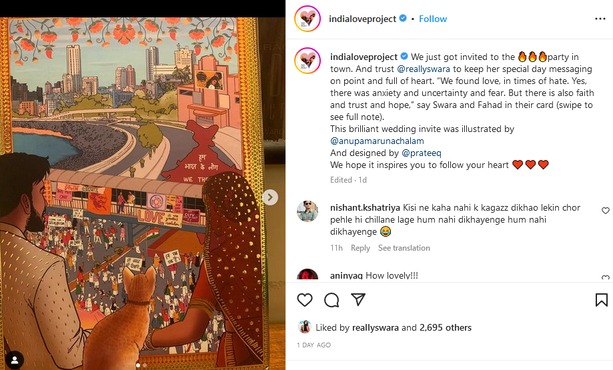Follow the indialoveproject account
The height and width of the screenshot is (370, 613).
click(x=433, y=19)
